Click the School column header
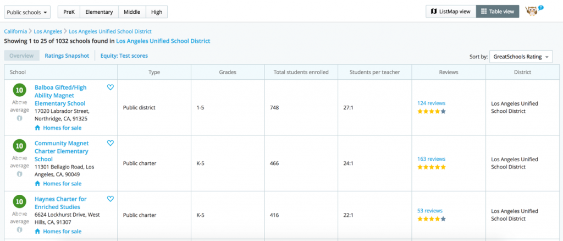The image size is (563, 241). 61,72
